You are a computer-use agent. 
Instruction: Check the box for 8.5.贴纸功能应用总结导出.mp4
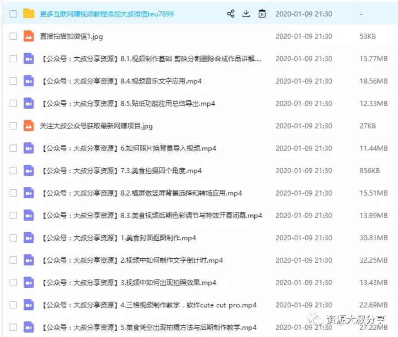(13, 103)
